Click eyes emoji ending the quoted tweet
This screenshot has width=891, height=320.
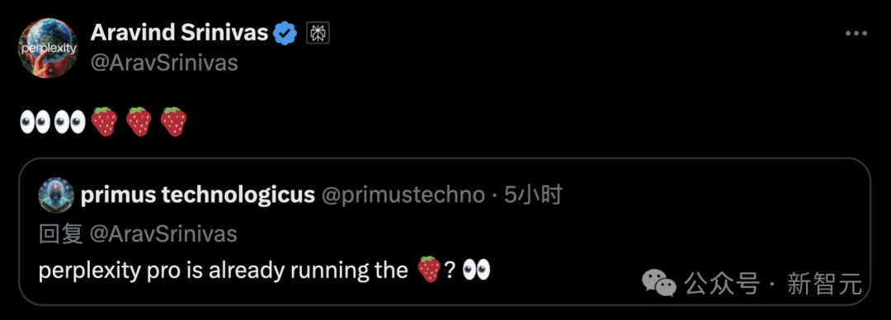click(x=476, y=270)
